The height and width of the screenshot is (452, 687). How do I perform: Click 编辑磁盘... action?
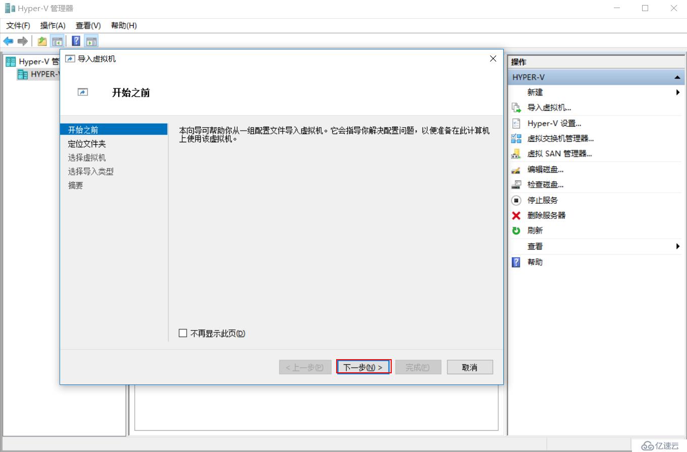[546, 169]
